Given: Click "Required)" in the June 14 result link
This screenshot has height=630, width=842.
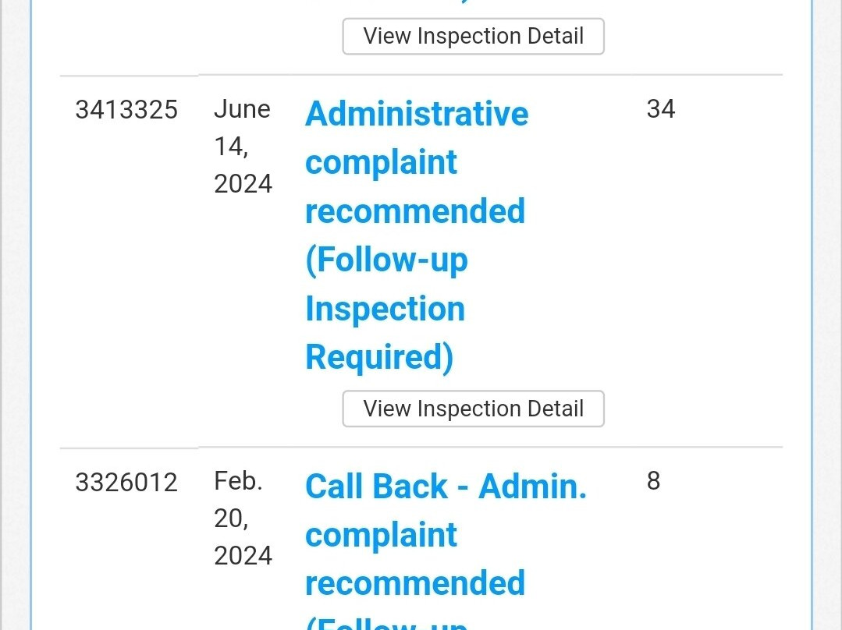Looking at the screenshot, I should point(379,357).
